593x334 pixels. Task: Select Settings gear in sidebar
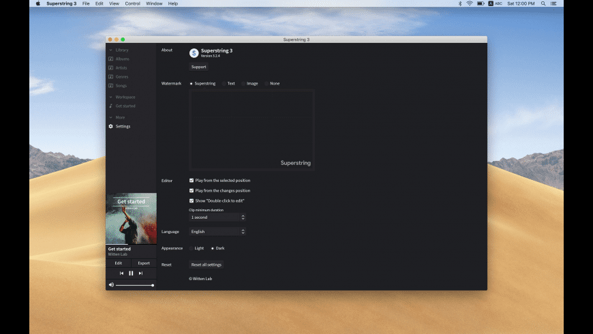[111, 126]
